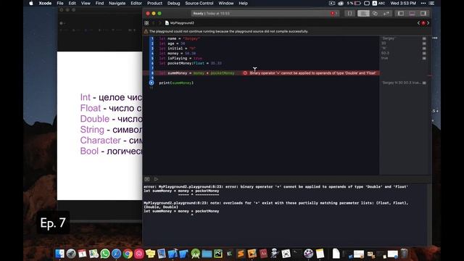Jump to previous issue arrow

point(418,22)
